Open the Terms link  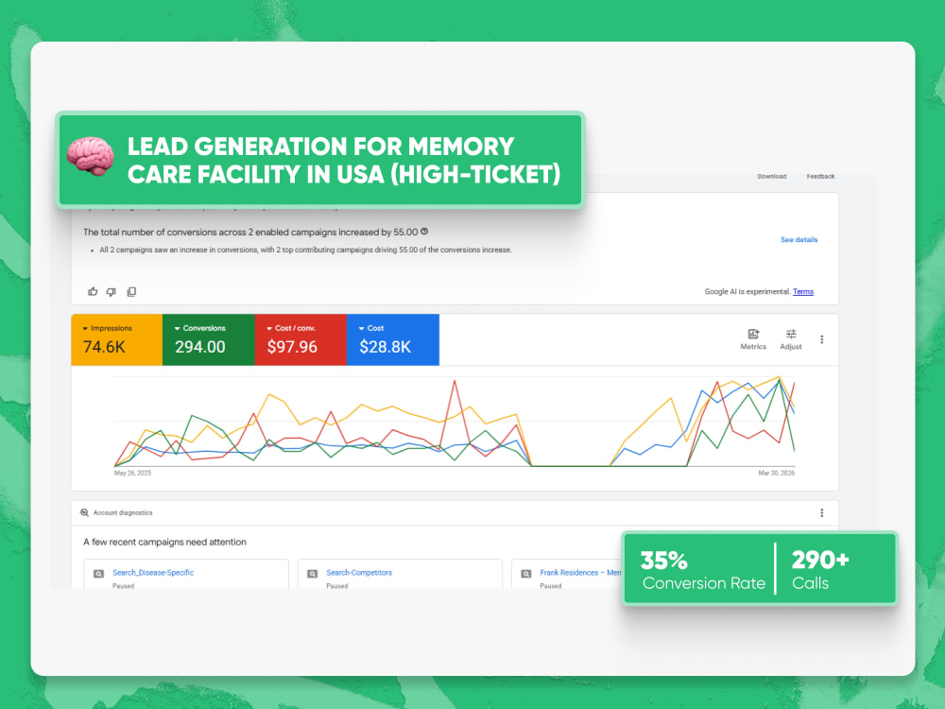point(802,292)
